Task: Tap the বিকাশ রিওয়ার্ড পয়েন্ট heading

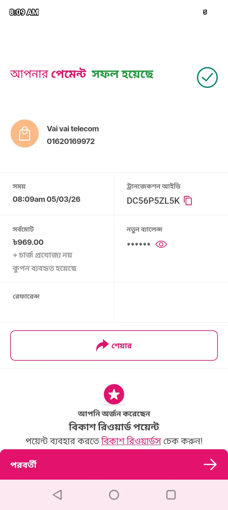Action: tap(114, 427)
